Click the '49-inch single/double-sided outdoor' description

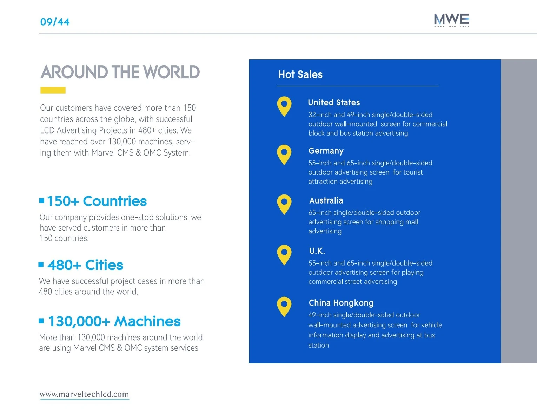(375, 330)
